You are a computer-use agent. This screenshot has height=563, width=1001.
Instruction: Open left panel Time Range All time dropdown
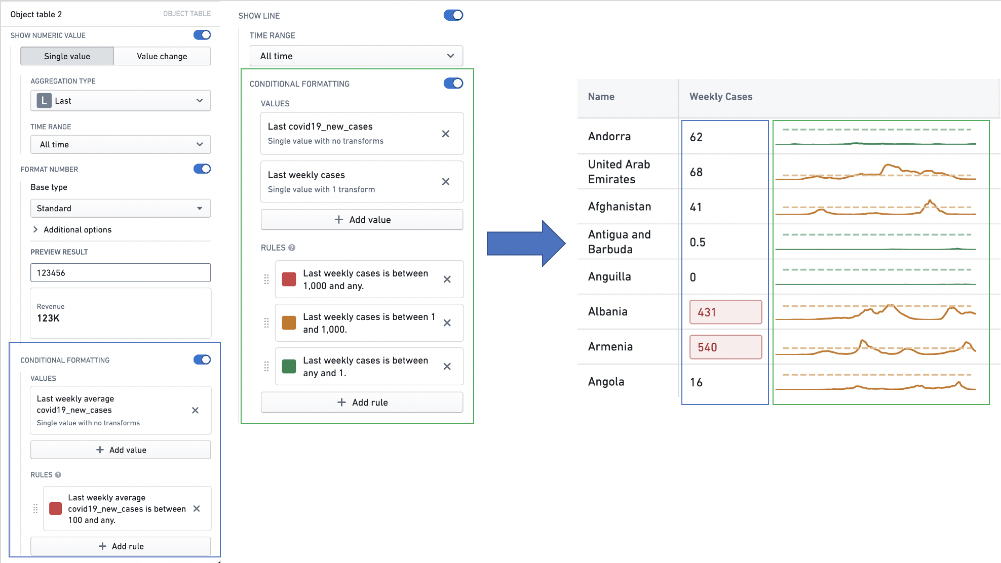(121, 145)
